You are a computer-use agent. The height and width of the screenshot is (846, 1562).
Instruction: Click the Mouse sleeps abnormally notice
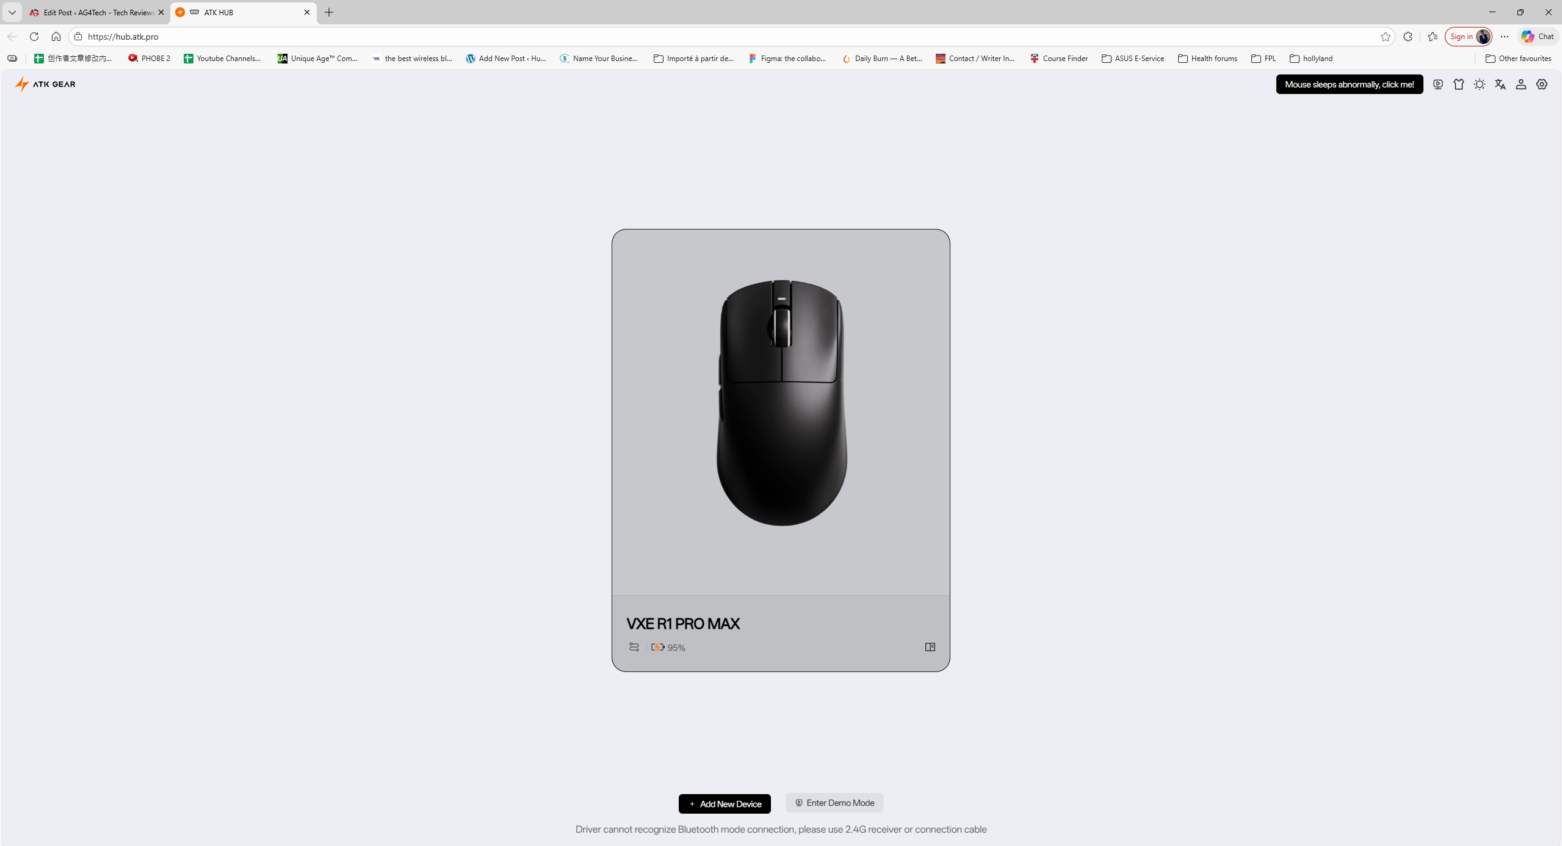point(1350,84)
